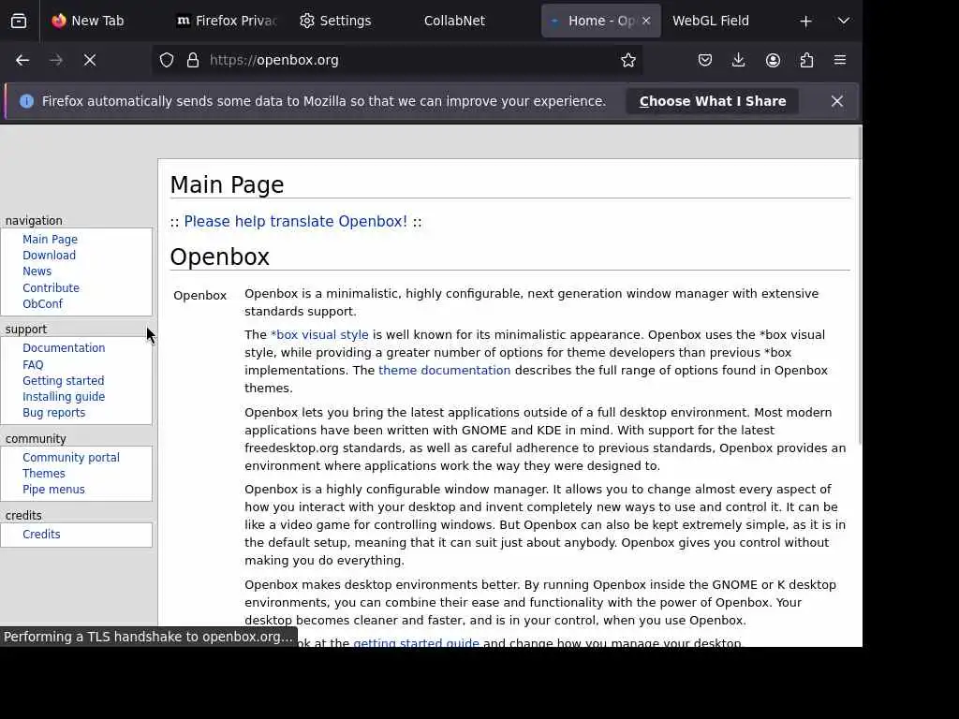This screenshot has height=719, width=959.
Task: Close the Home - Openbox tab
Action: tap(646, 21)
